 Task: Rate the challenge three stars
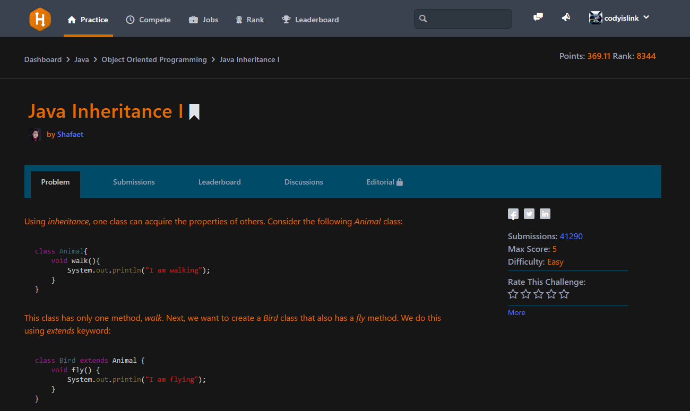click(x=538, y=294)
